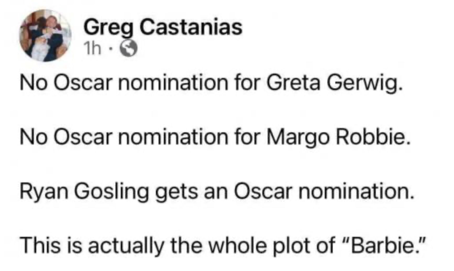Click the globe public privacy icon

[x=129, y=49]
